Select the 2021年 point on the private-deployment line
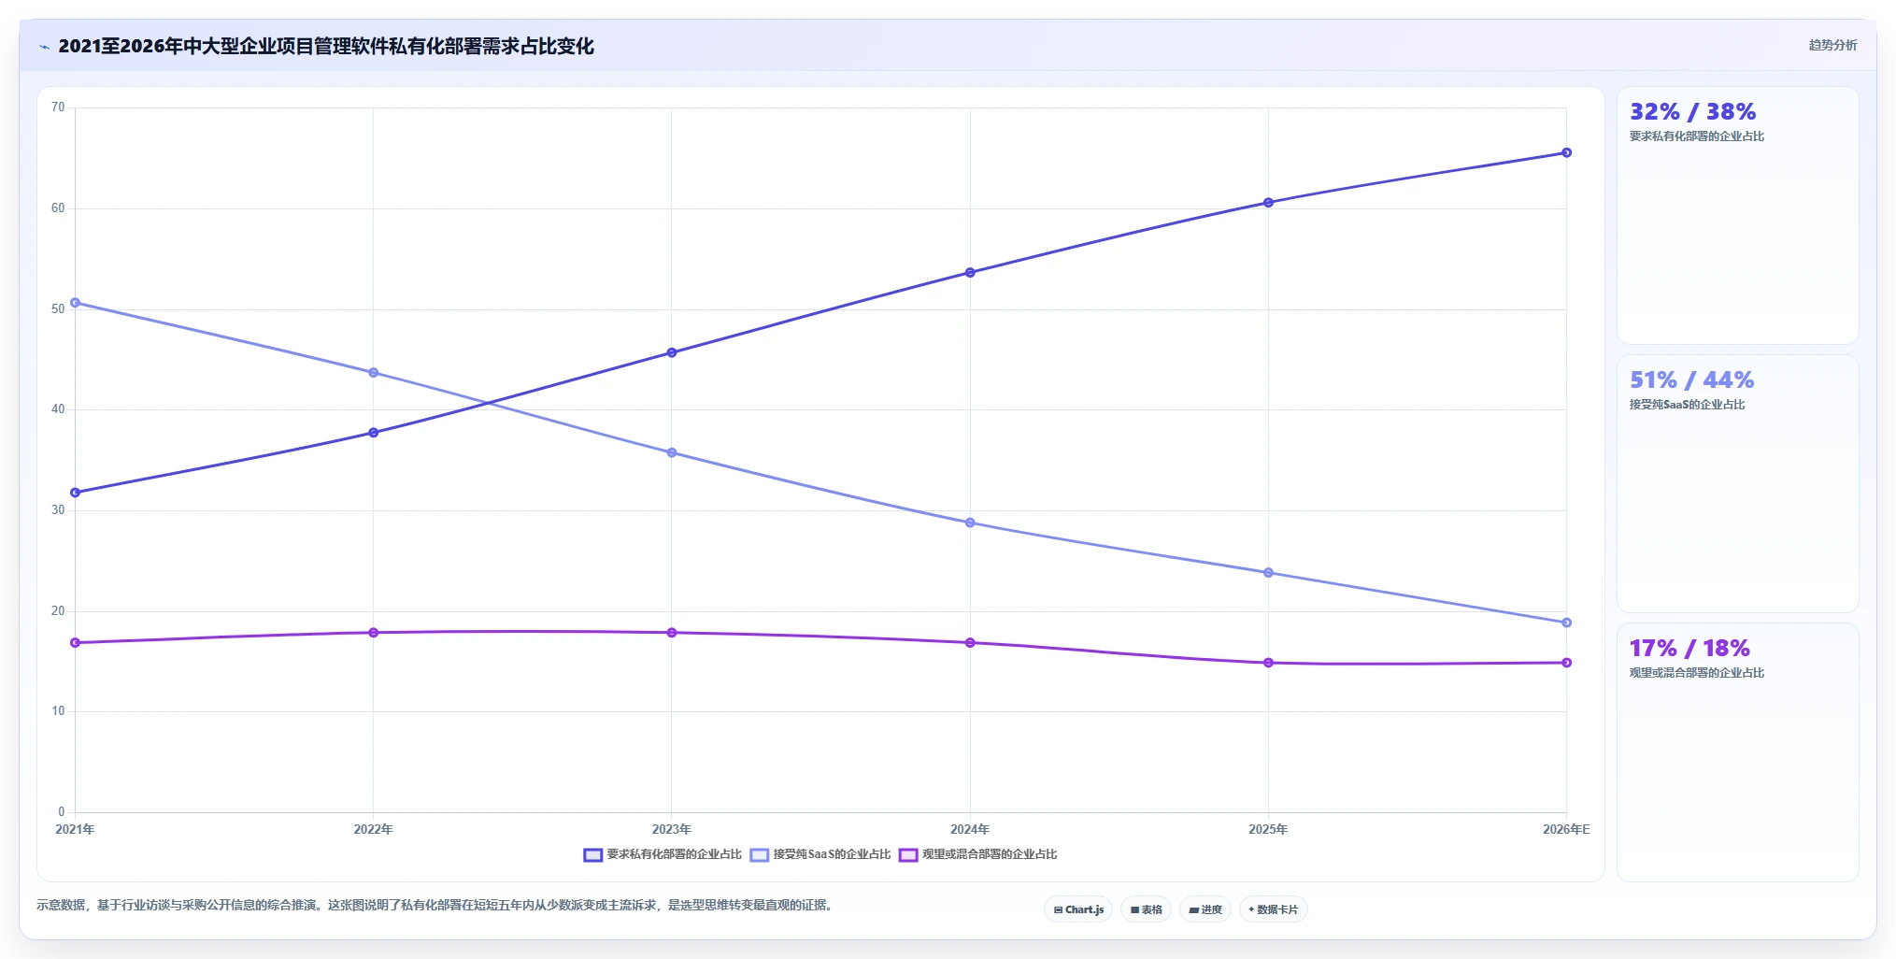Screen dimensions: 1896x959 [76, 493]
